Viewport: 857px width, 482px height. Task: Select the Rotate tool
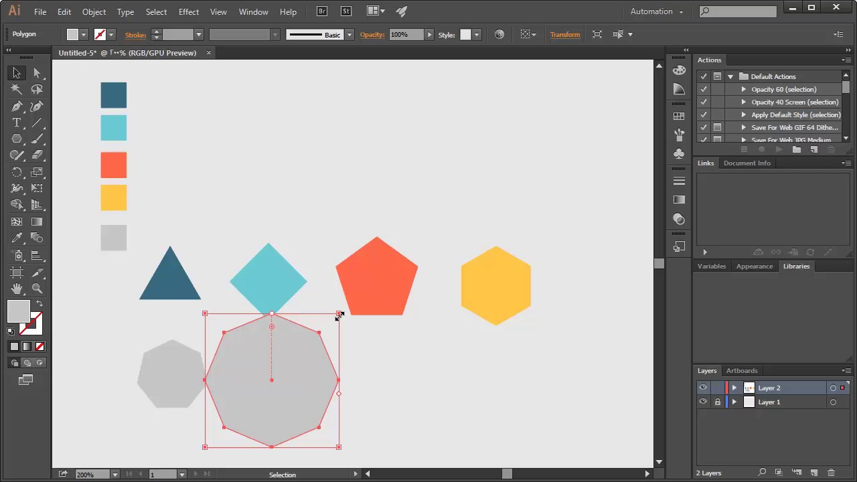[x=17, y=172]
